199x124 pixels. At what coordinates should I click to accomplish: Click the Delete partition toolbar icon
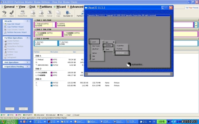(41, 13)
